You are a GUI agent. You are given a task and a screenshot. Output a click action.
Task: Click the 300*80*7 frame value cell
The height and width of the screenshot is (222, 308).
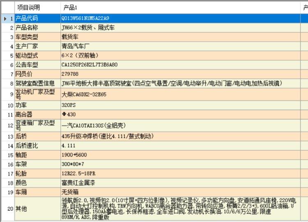pyautogui.click(x=180, y=164)
